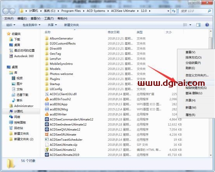Open the 文件(F) menu
The image size is (215, 172).
tap(9, 19)
